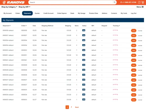
Task: Reorder shipment 0000033-default
Action: click(x=140, y=100)
